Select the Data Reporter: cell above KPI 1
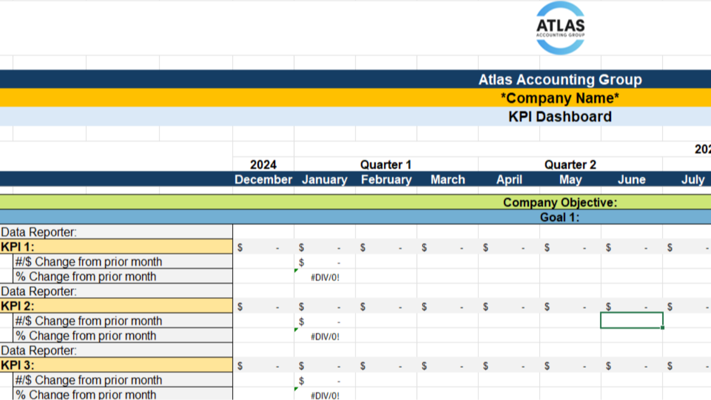 116,232
